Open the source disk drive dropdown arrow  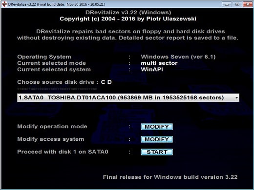(x=236, y=98)
